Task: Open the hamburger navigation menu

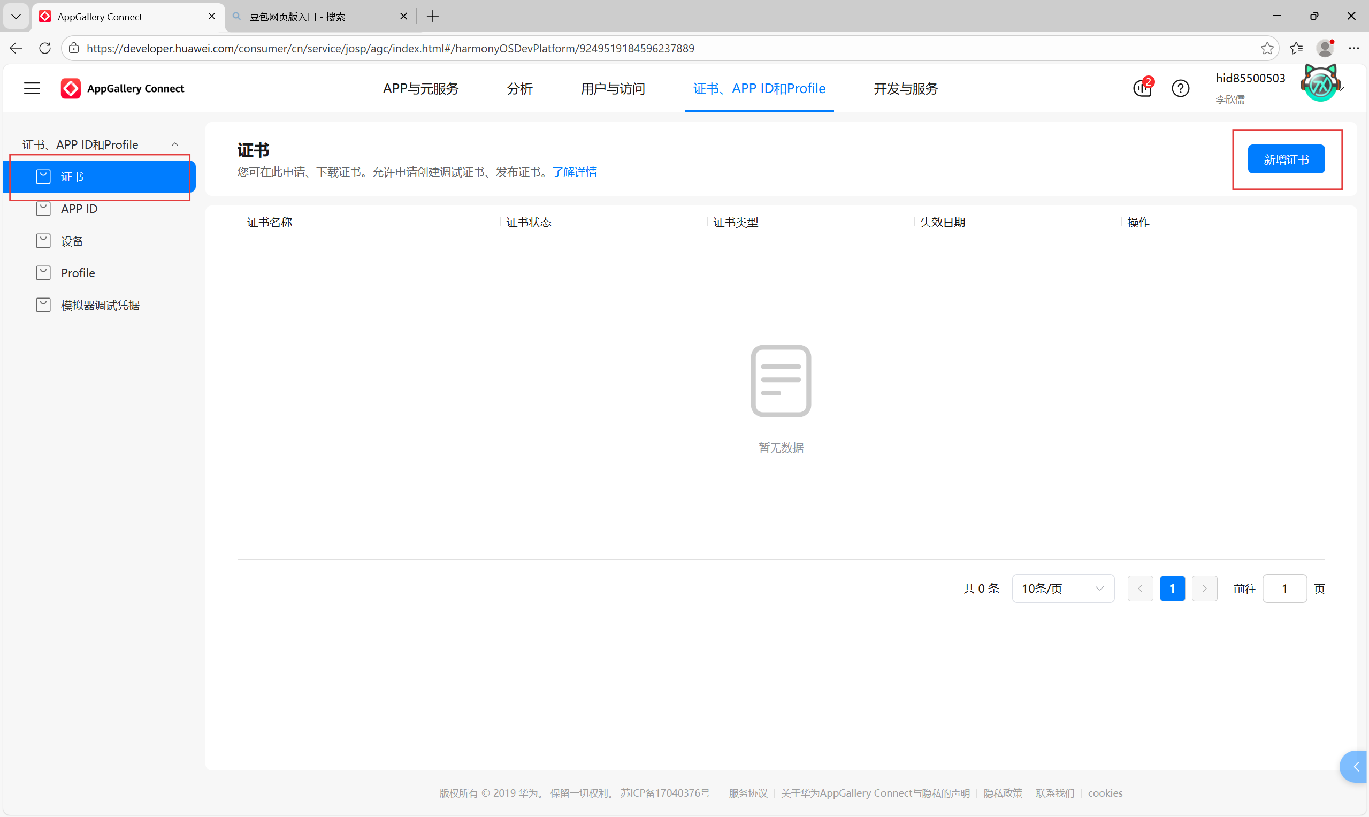Action: [32, 88]
